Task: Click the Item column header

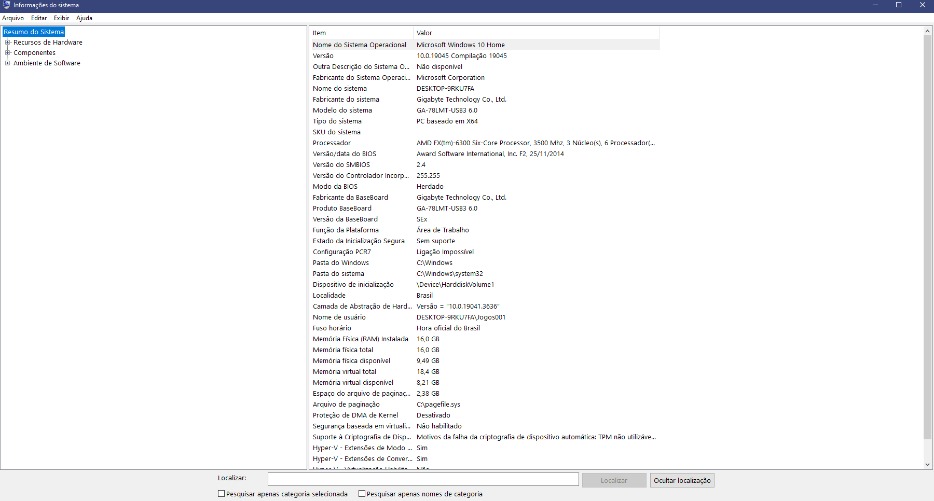Action: click(x=361, y=33)
